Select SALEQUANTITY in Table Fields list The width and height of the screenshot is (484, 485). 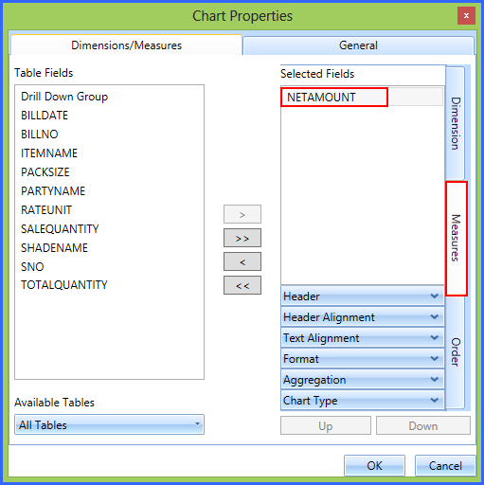(x=60, y=229)
